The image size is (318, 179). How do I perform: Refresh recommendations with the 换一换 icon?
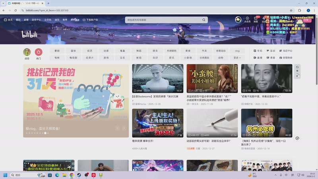point(297,71)
